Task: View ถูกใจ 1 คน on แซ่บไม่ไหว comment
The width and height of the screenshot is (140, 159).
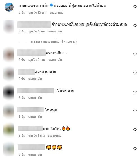Action: pyautogui.click(x=37, y=136)
